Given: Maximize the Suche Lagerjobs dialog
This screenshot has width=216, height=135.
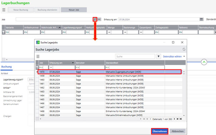Looking at the screenshot, I should click(x=173, y=42).
